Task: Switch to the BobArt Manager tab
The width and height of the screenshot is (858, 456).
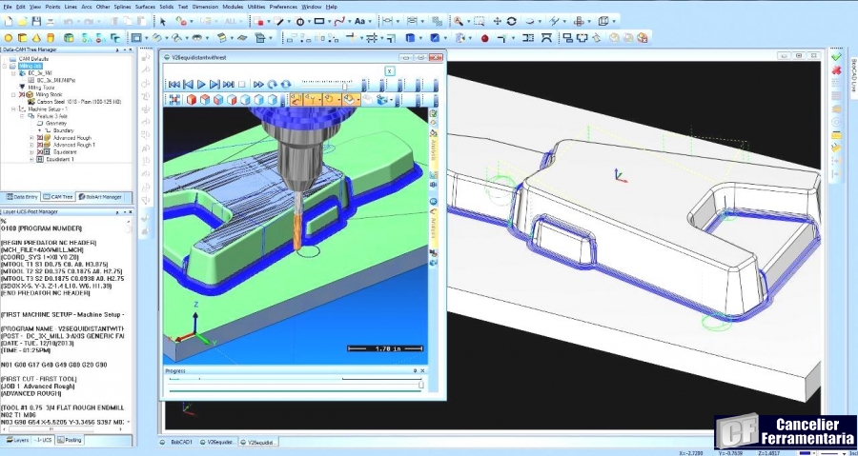Action: [98, 195]
